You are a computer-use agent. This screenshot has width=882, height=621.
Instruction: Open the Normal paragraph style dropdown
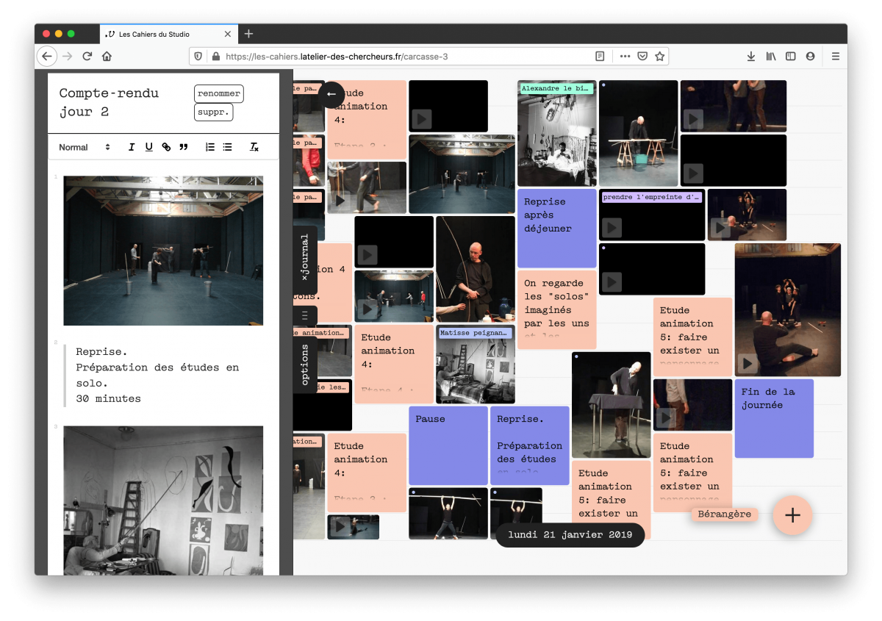tap(85, 147)
